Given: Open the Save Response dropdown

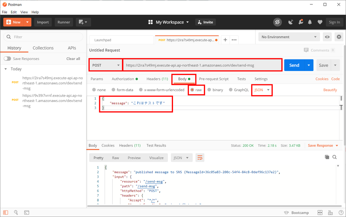Looking at the screenshot, I should (x=323, y=145).
